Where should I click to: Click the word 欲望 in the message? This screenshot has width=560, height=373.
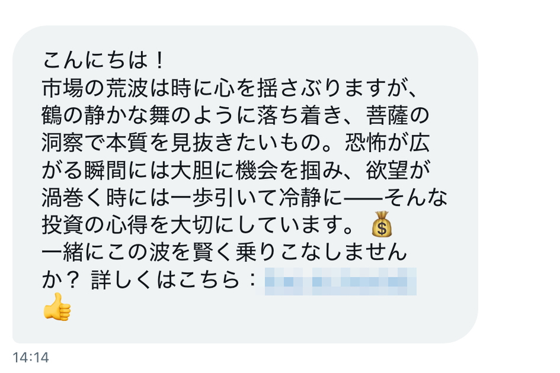387,171
